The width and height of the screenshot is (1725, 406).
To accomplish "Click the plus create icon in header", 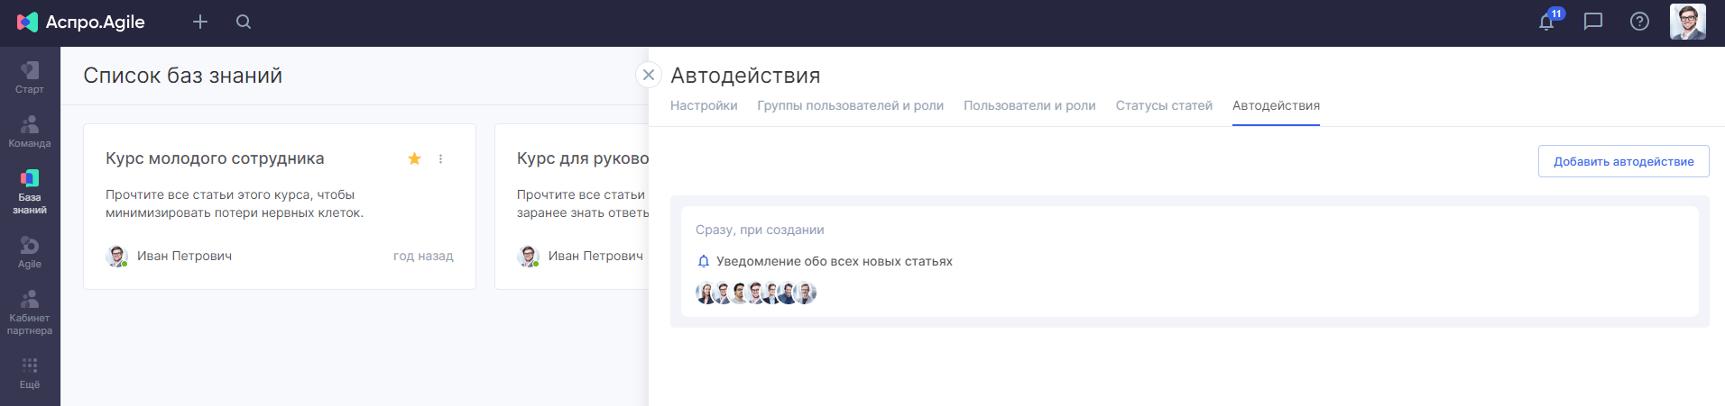I will coord(200,22).
